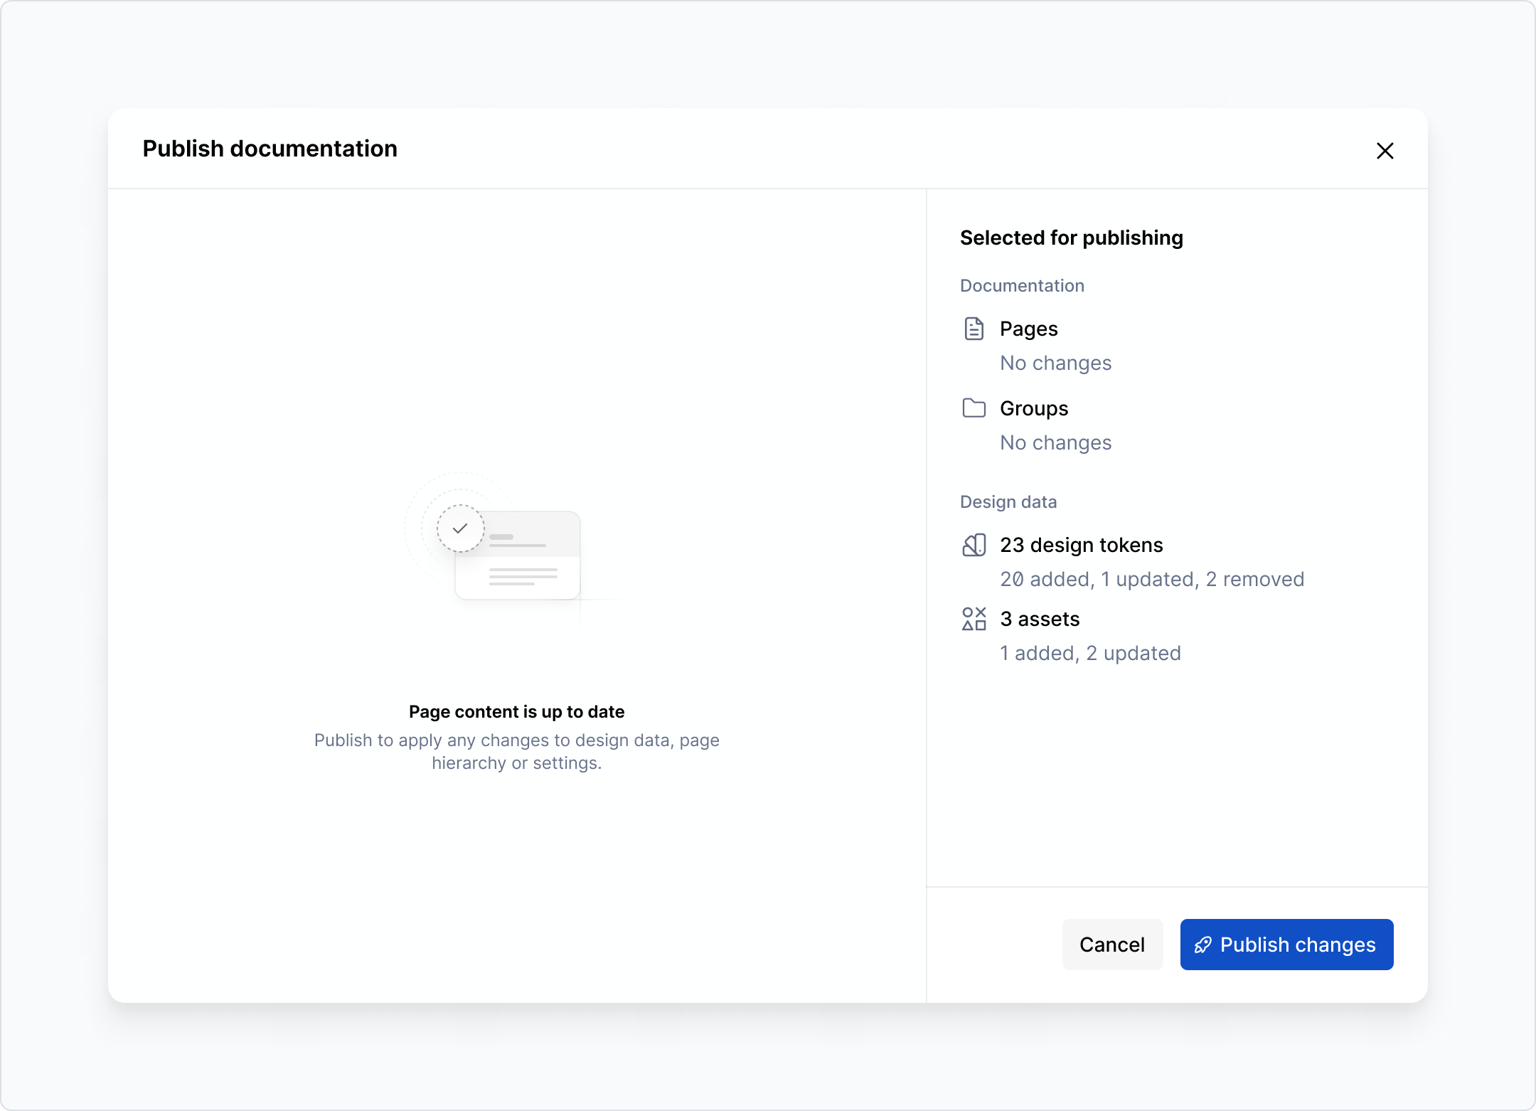1536x1111 pixels.
Task: Click the No changes label under Pages
Action: coord(1055,363)
